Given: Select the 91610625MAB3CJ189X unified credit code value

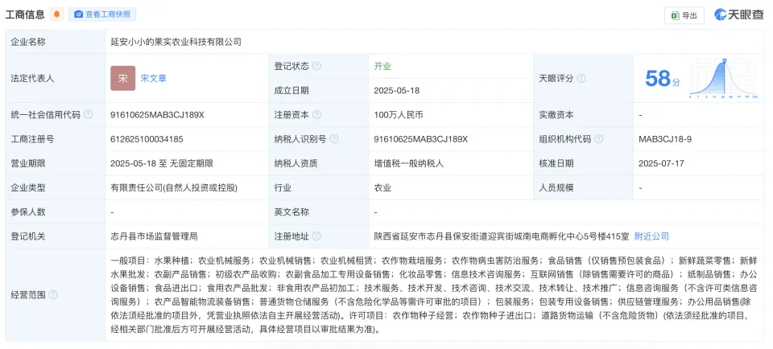Looking at the screenshot, I should pos(157,115).
